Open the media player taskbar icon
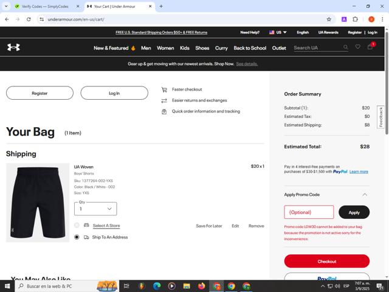 (171, 286)
